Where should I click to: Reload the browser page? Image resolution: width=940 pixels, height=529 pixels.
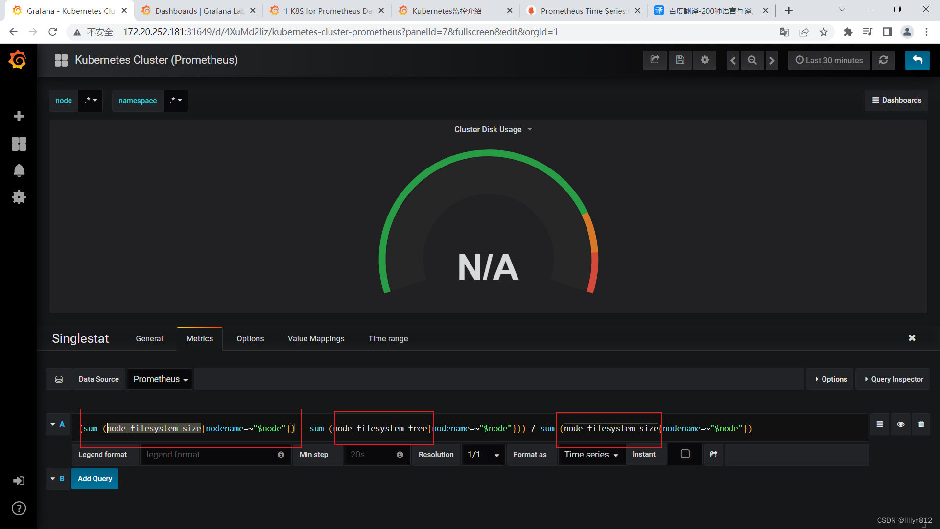pos(52,32)
